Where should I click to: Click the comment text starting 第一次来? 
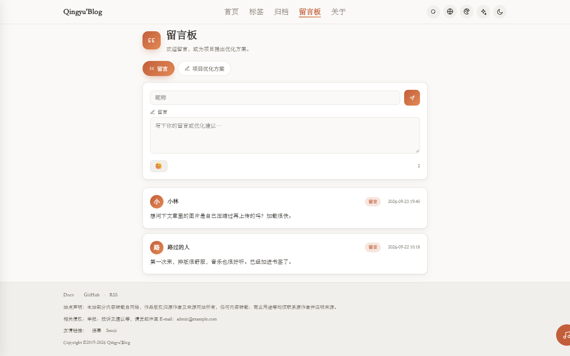222,262
